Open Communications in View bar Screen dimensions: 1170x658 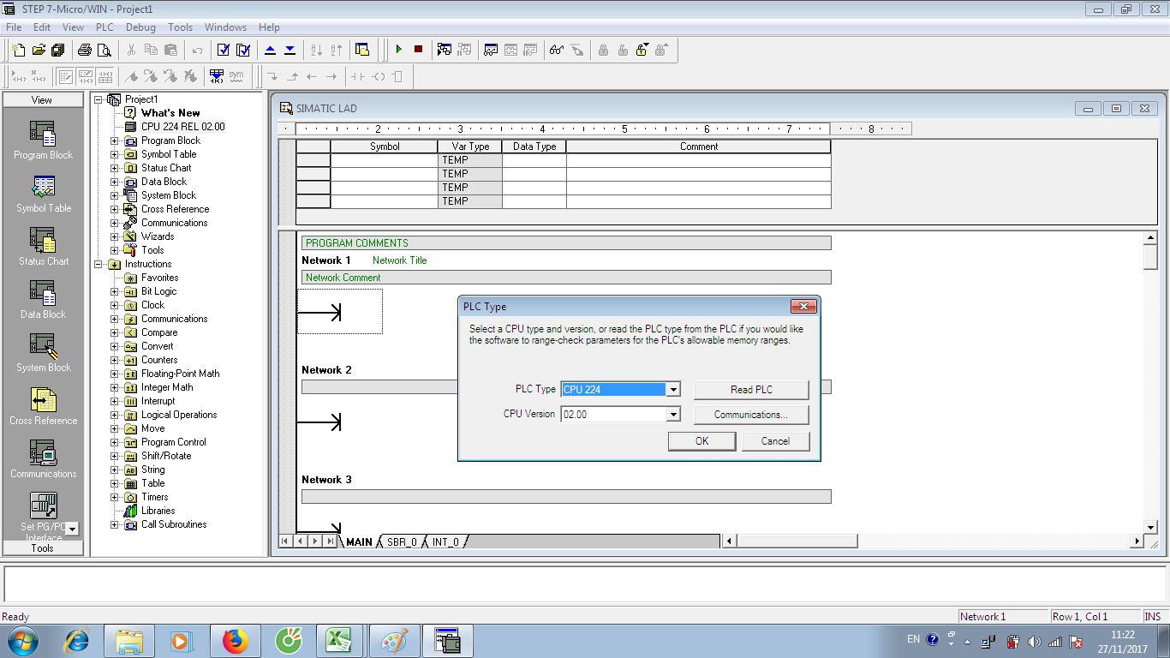(x=43, y=459)
